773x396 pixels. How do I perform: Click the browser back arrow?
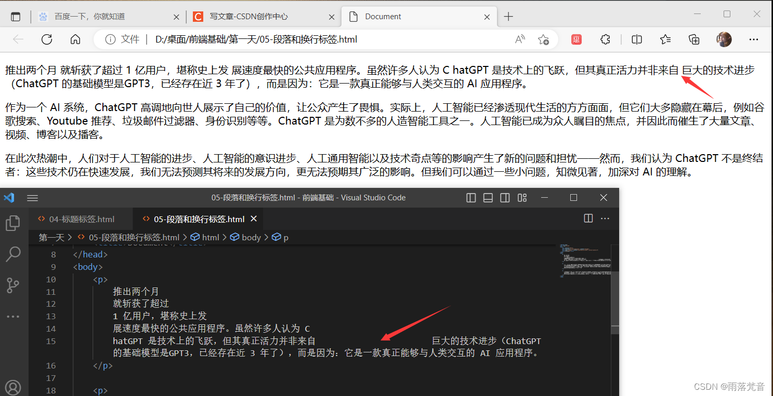(18, 39)
